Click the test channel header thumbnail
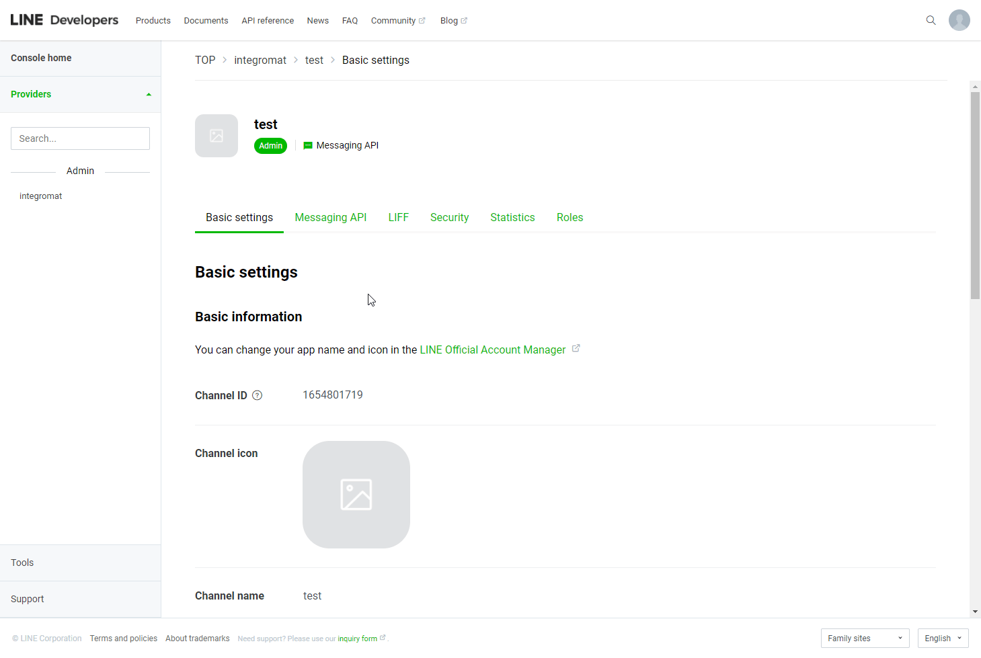 point(217,136)
